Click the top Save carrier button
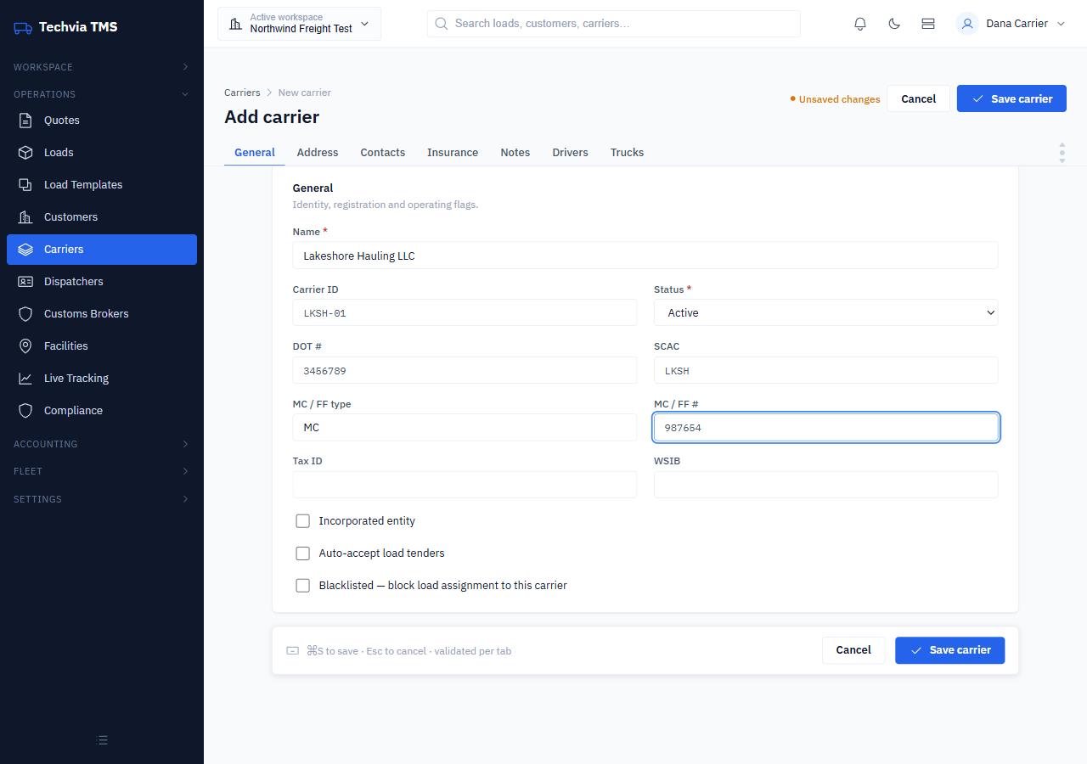 (x=1011, y=98)
